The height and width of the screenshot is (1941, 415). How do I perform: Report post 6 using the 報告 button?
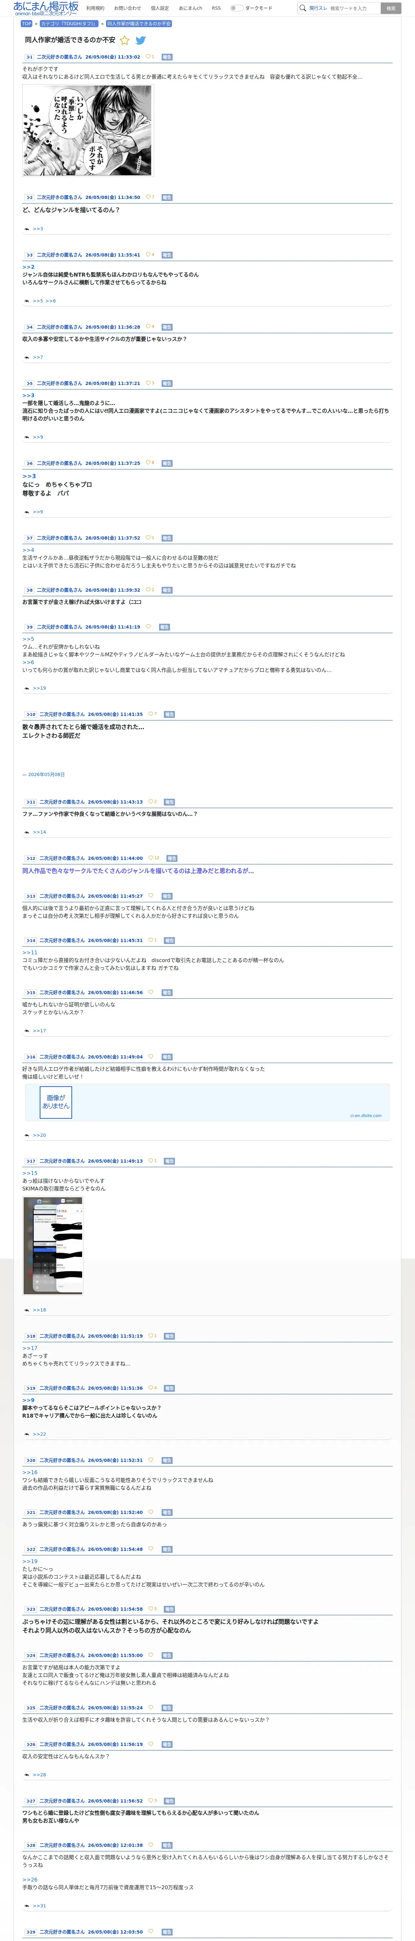click(x=167, y=463)
